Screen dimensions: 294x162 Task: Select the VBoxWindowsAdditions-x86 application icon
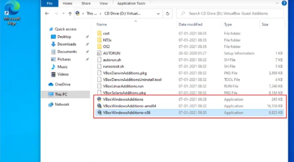point(99,113)
